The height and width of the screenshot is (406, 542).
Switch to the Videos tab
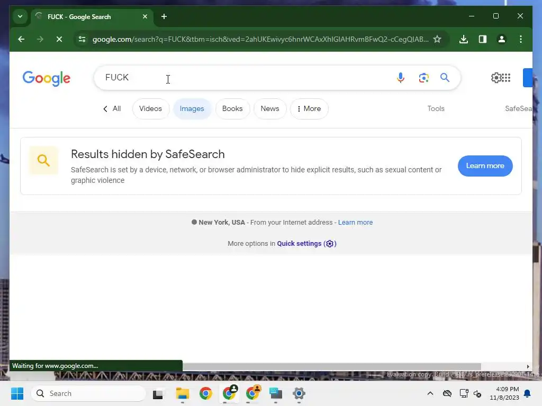click(150, 109)
